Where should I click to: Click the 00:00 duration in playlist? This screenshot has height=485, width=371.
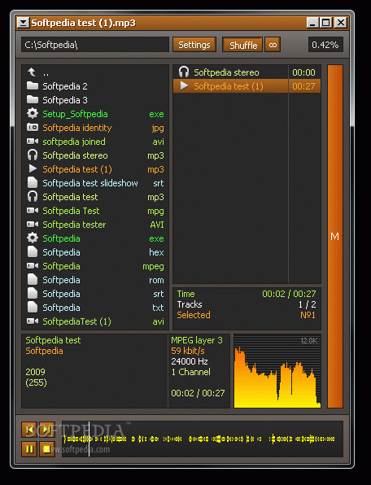coord(303,72)
